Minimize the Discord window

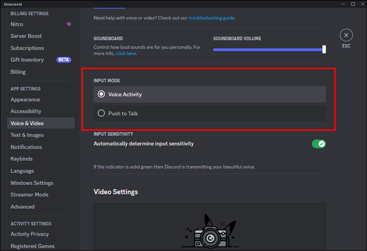click(x=343, y=4)
